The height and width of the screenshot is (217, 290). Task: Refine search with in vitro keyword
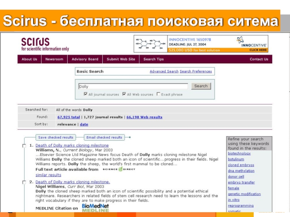click(234, 200)
